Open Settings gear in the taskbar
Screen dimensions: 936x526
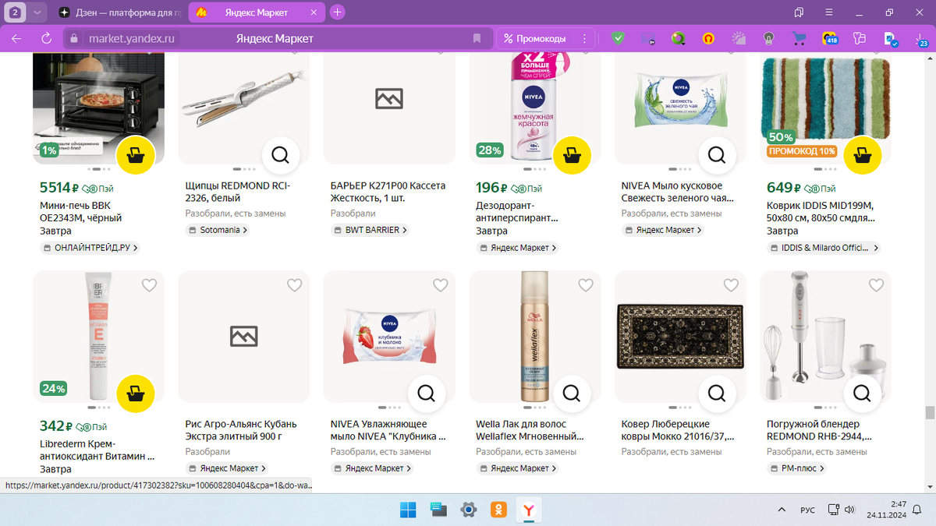(x=469, y=510)
